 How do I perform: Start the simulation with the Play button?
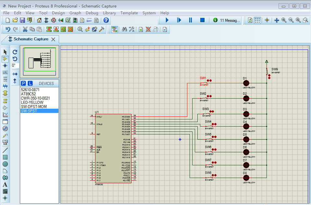tap(167, 20)
